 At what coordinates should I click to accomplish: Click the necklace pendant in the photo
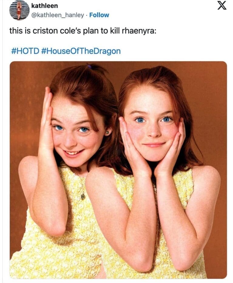(83, 196)
